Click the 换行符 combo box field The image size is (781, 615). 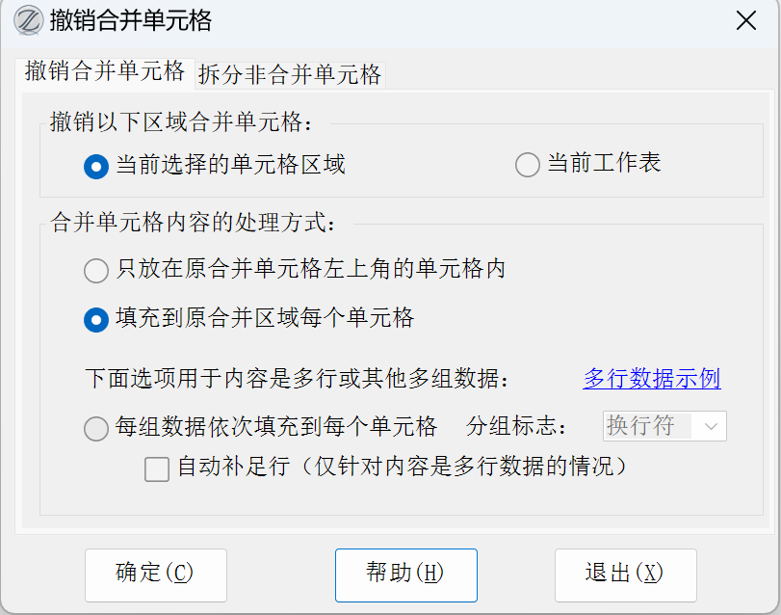(x=647, y=426)
